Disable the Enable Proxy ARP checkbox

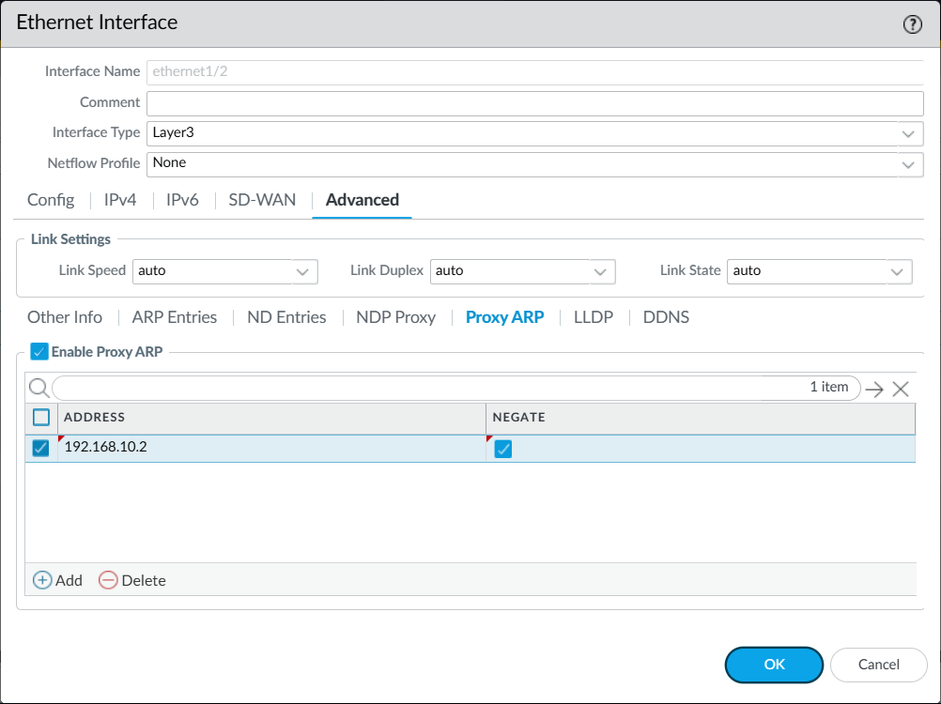[x=39, y=351]
